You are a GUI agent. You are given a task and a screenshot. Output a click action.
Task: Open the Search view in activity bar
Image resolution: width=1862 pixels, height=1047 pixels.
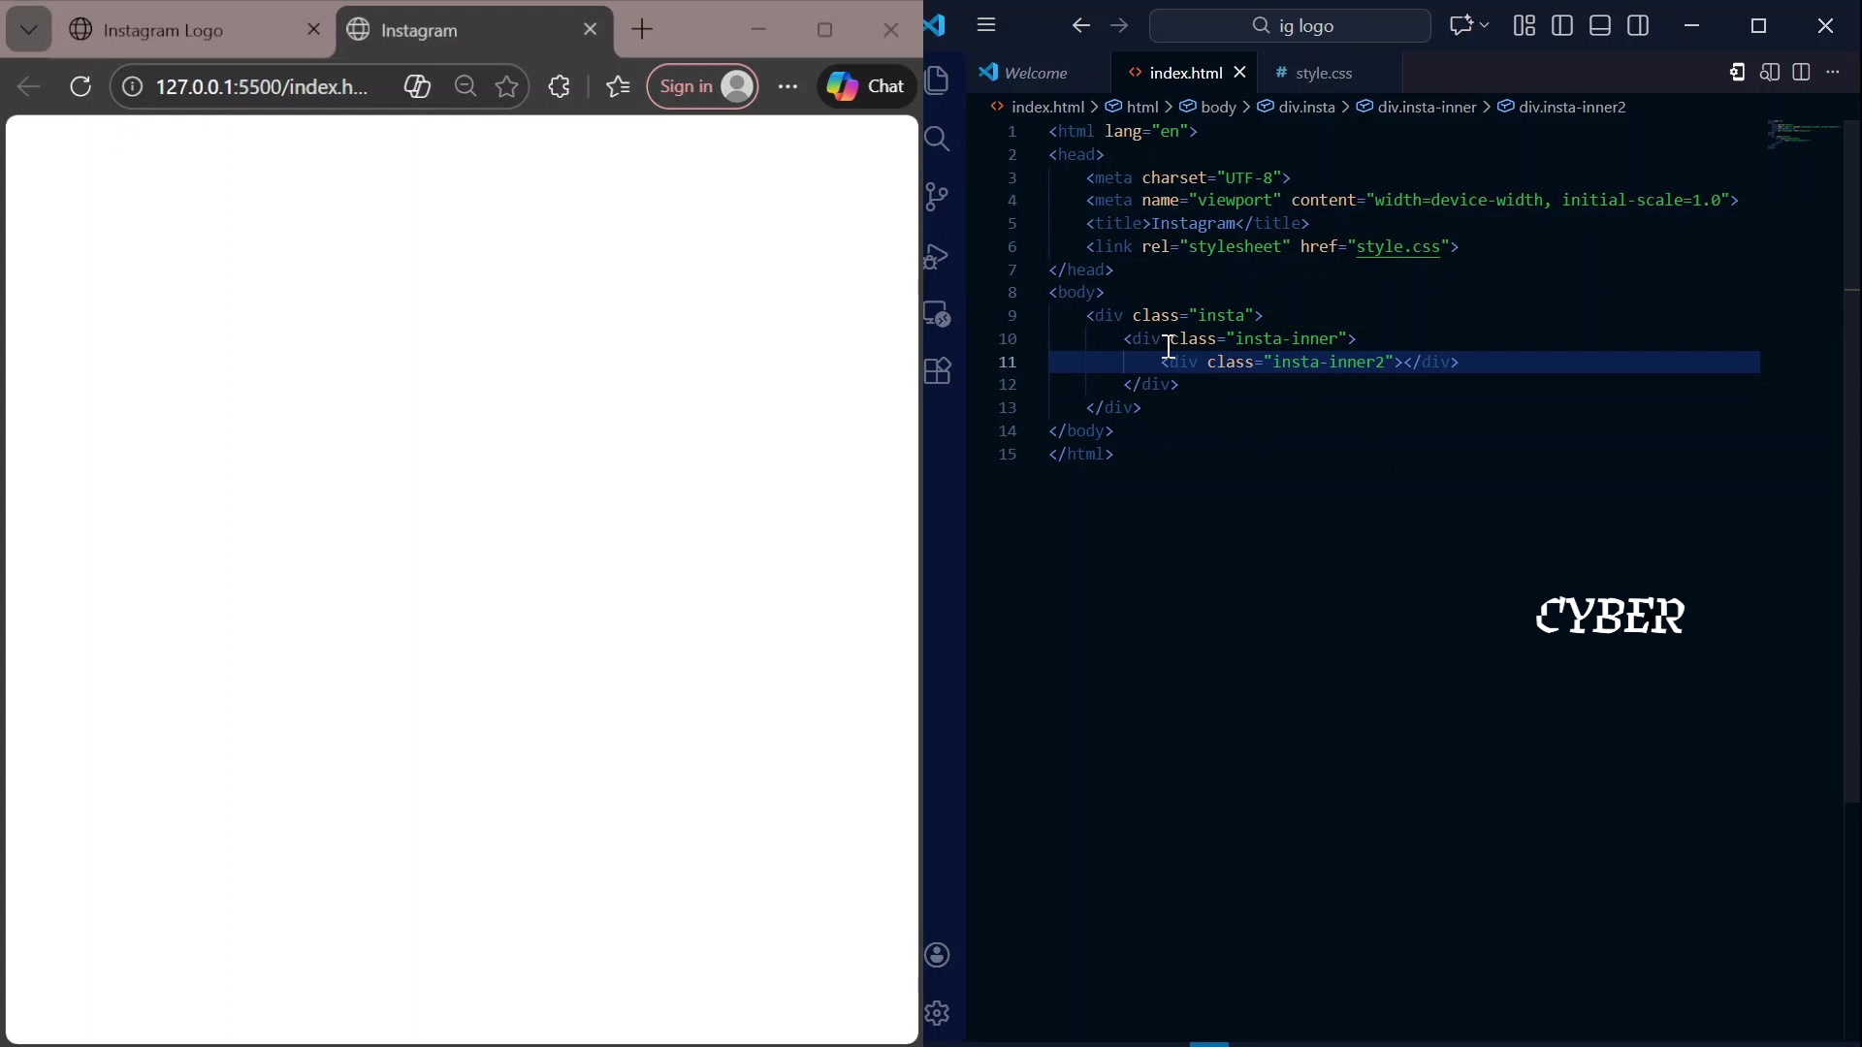[x=938, y=140]
